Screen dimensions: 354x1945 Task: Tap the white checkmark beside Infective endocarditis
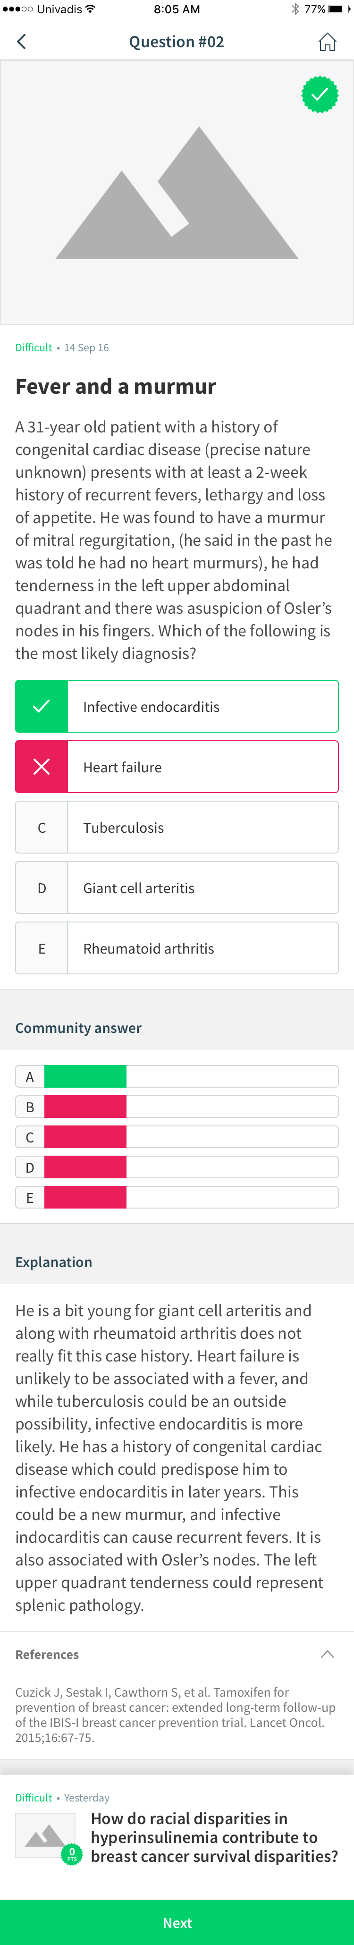[x=42, y=706]
